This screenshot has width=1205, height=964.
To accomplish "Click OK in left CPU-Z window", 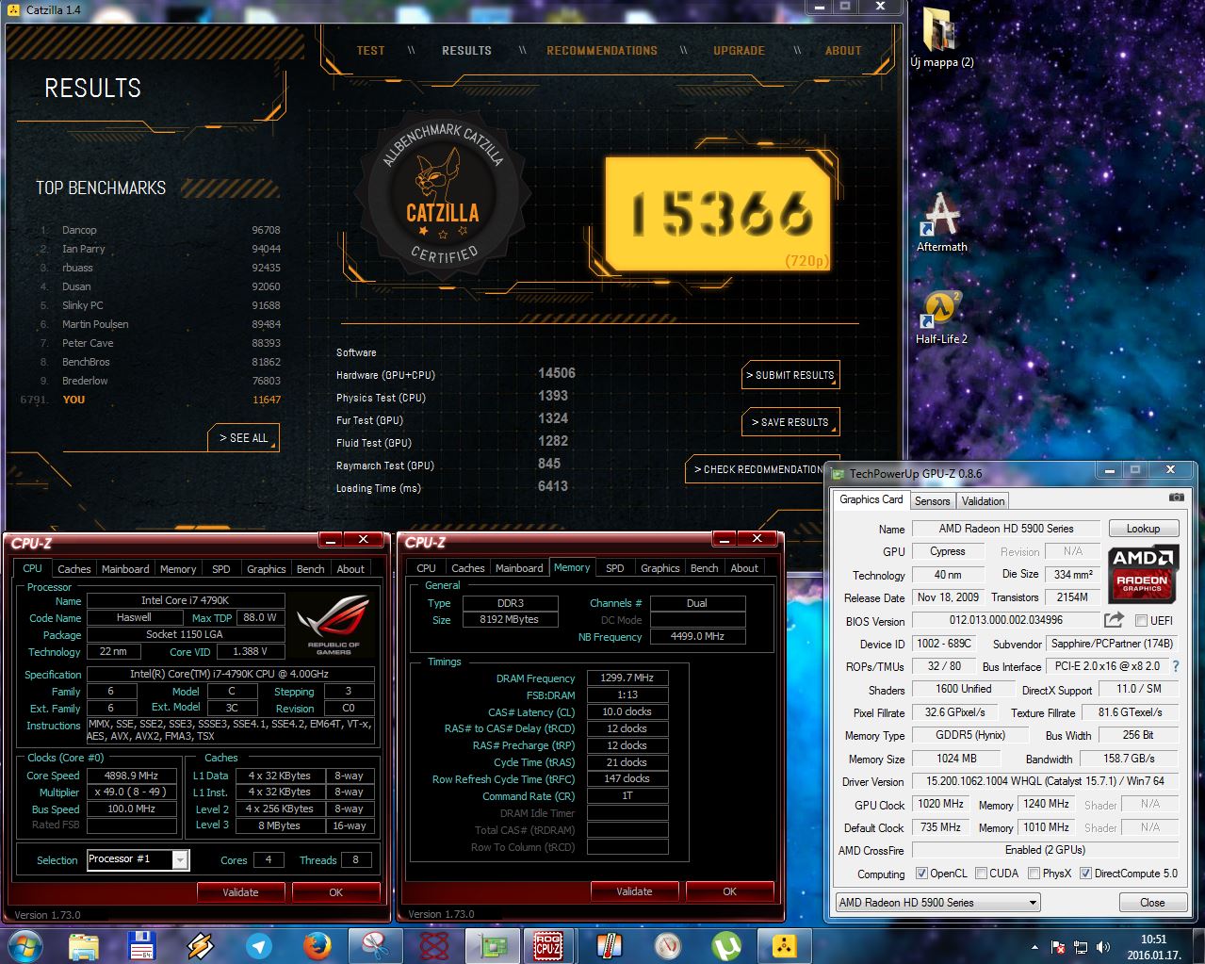I will (x=335, y=892).
